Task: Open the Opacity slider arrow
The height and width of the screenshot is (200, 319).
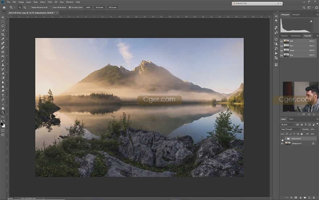Action: (316, 129)
